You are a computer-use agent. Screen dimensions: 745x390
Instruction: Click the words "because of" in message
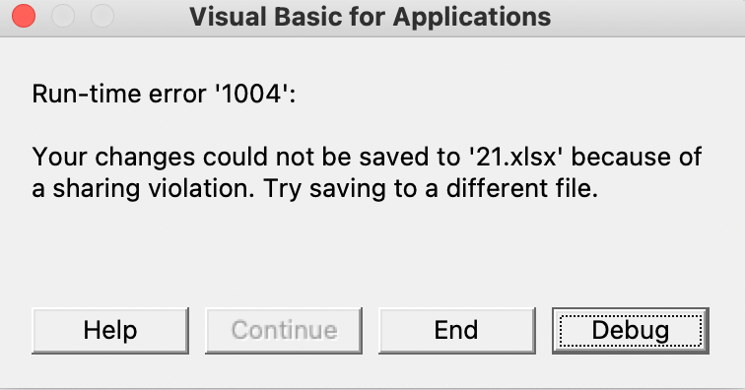pyautogui.click(x=637, y=157)
